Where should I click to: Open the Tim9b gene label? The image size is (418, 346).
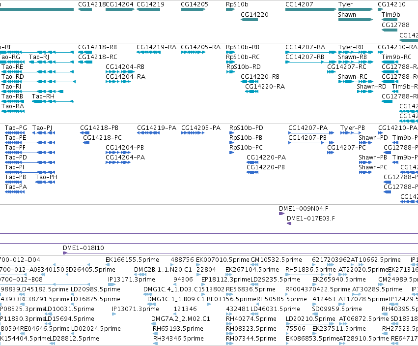point(391,15)
